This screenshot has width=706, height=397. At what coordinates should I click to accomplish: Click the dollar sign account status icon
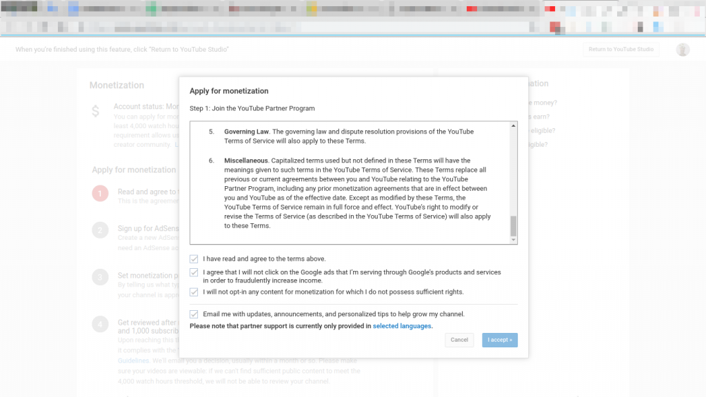[x=96, y=112]
